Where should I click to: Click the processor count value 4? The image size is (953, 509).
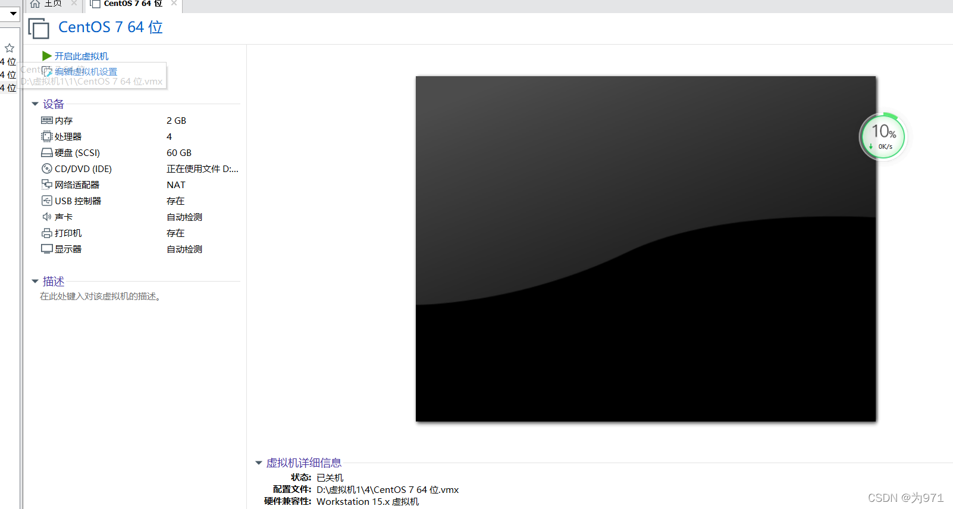(x=169, y=136)
